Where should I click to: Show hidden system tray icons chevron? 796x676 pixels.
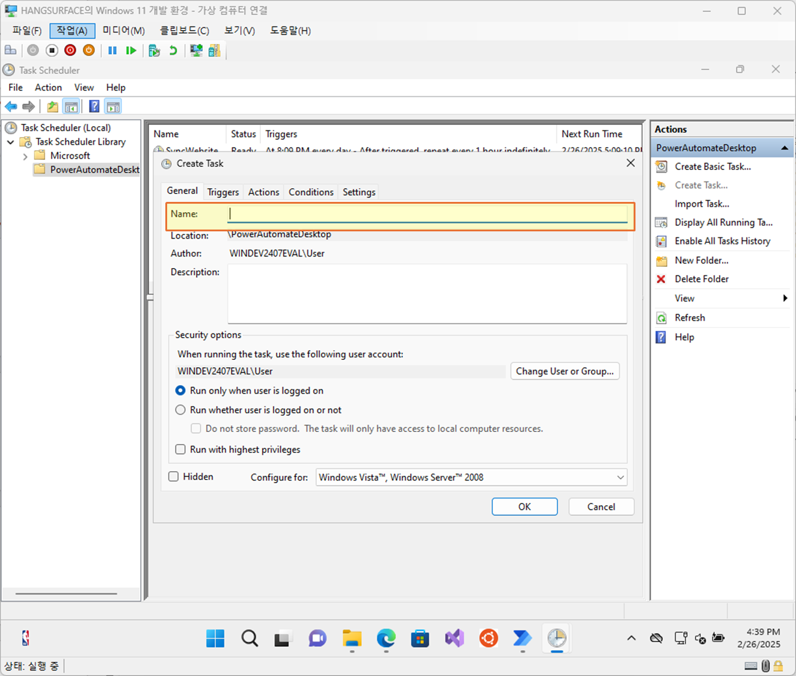[x=631, y=638]
